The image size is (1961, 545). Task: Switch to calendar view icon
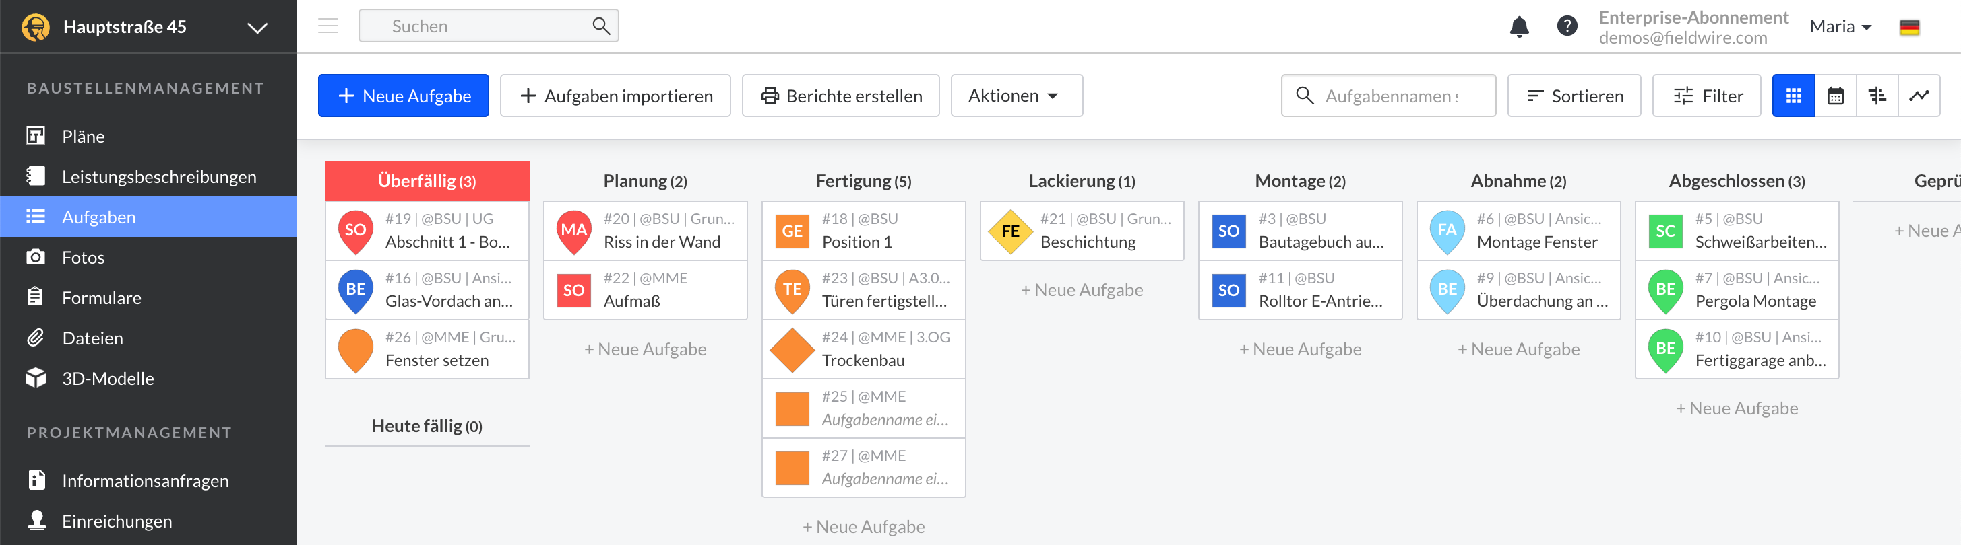pos(1836,96)
